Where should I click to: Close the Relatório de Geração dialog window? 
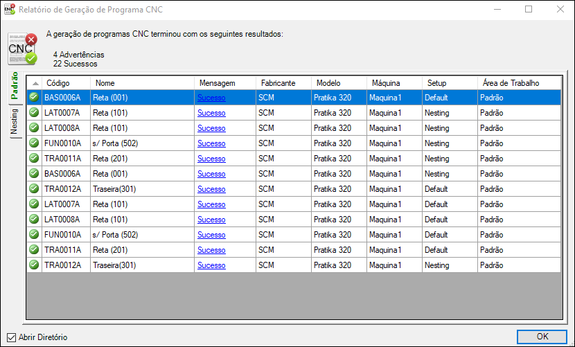(x=560, y=9)
